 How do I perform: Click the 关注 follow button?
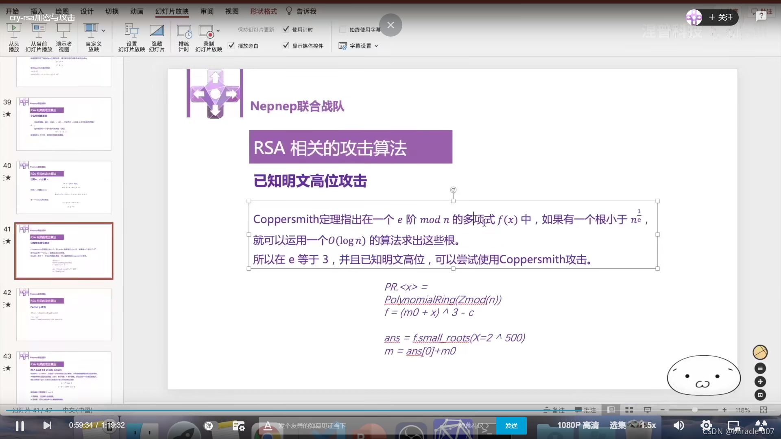(x=721, y=17)
